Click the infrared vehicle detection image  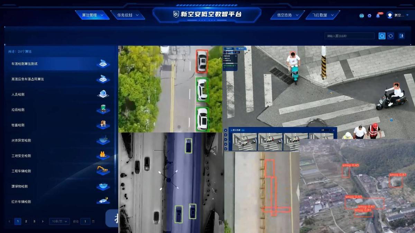[170, 183]
